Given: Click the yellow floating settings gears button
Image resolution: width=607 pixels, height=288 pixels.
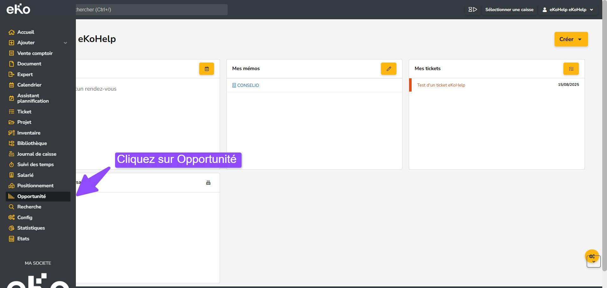Looking at the screenshot, I should (592, 256).
